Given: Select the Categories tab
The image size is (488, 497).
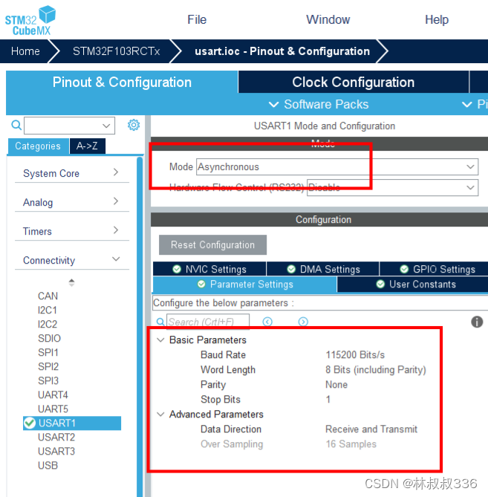Looking at the screenshot, I should coord(38,146).
